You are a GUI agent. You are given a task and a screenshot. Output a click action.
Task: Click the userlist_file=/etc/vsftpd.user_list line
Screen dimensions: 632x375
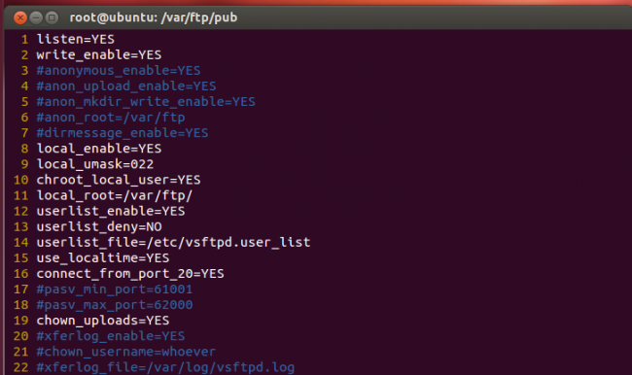pos(173,243)
